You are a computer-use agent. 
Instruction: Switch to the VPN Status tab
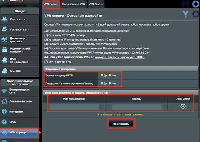[x=96, y=4]
